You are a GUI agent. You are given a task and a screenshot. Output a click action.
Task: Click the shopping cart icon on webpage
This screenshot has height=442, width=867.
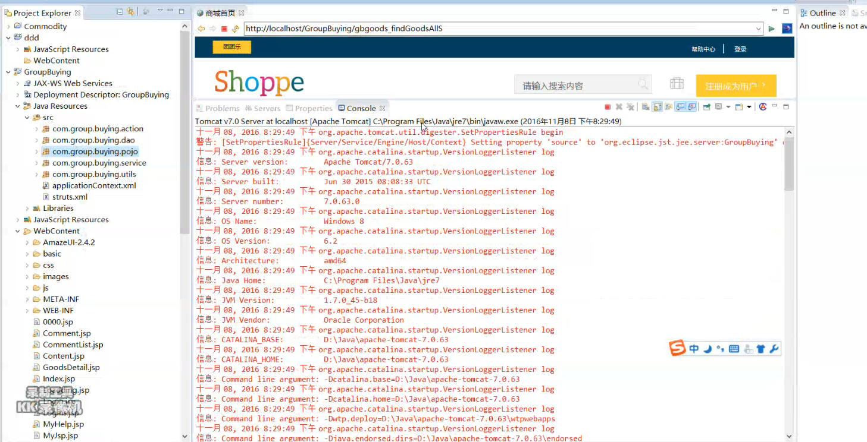point(677,83)
